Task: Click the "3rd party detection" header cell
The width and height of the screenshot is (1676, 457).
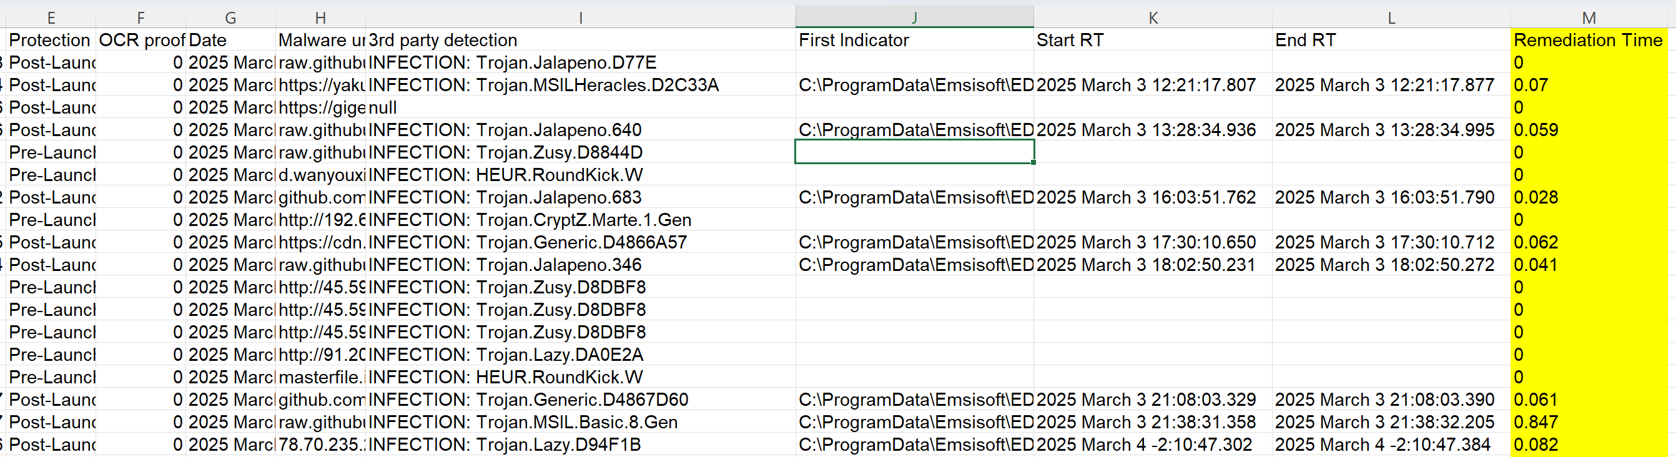Action: click(579, 41)
